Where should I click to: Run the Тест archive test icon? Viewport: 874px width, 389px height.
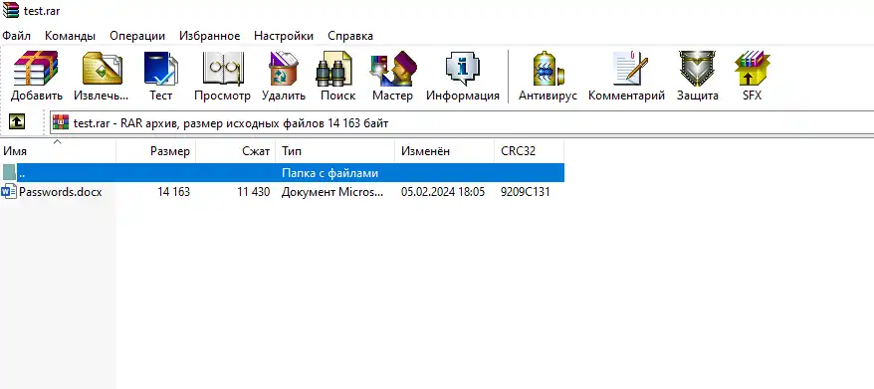[x=160, y=69]
